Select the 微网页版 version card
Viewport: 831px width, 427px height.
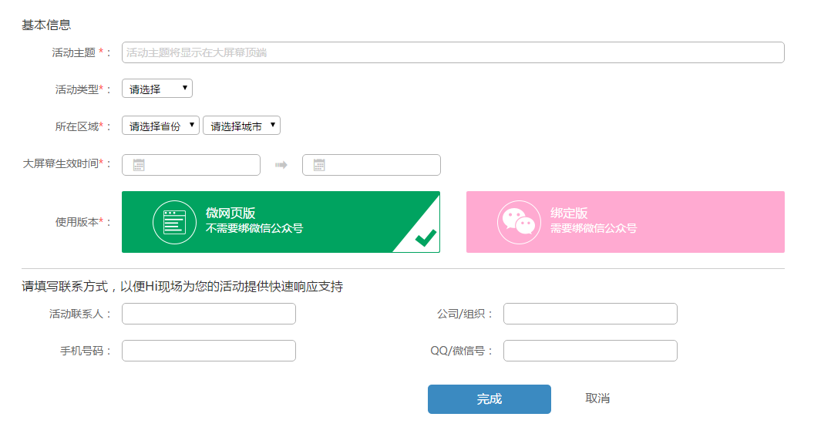tap(281, 222)
